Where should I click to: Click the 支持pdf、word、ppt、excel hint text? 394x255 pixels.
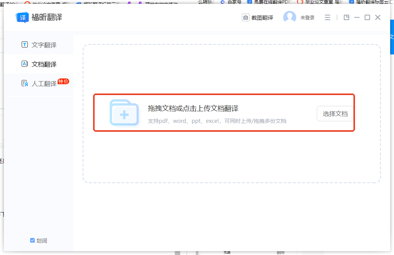coord(217,121)
